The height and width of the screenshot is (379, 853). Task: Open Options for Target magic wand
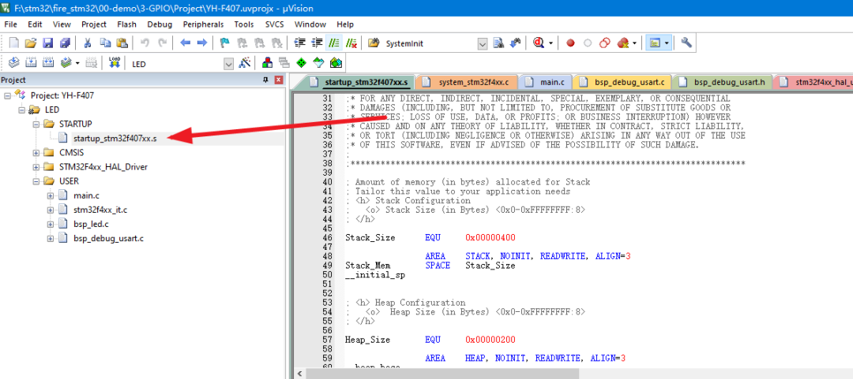(x=245, y=63)
